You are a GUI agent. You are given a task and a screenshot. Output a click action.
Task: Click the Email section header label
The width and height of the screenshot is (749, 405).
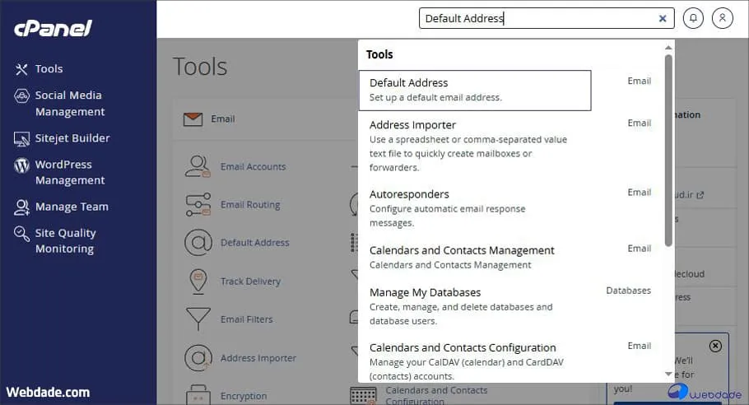[222, 119]
